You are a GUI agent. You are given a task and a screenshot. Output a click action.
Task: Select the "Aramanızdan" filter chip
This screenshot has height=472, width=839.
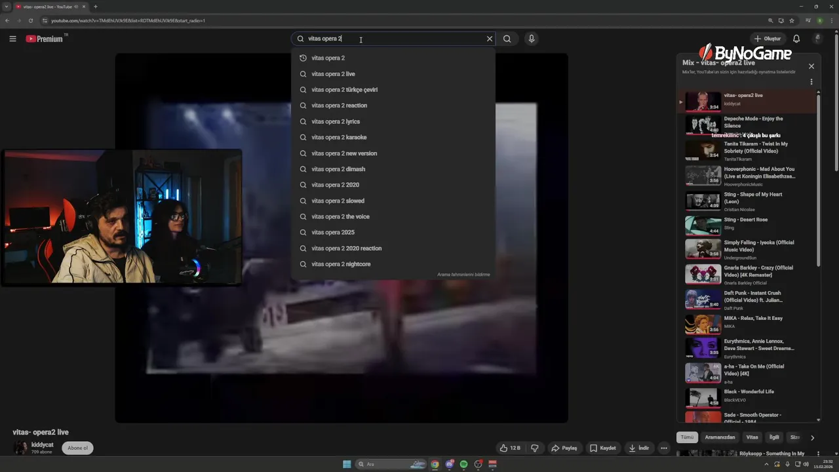[720, 437]
